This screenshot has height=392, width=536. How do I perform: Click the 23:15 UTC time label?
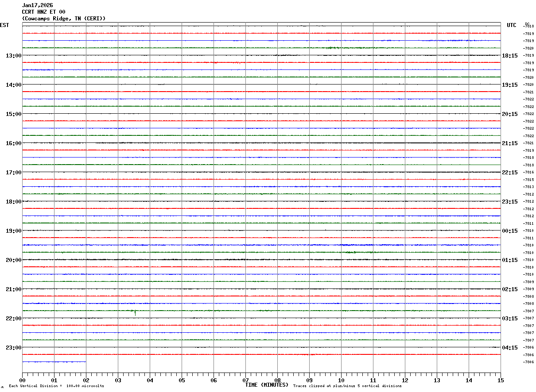click(509, 202)
